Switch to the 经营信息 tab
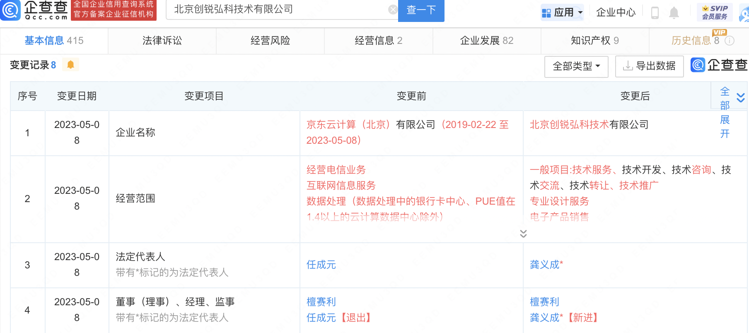749x333 pixels. (x=378, y=41)
